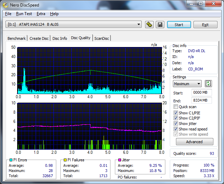Screen dimensions: 224x184
Task: Open the Run Test menu
Action: coord(24,14)
